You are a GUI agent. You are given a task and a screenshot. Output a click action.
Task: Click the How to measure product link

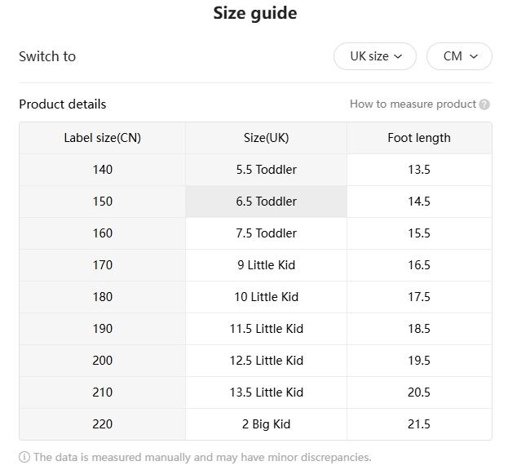[413, 104]
